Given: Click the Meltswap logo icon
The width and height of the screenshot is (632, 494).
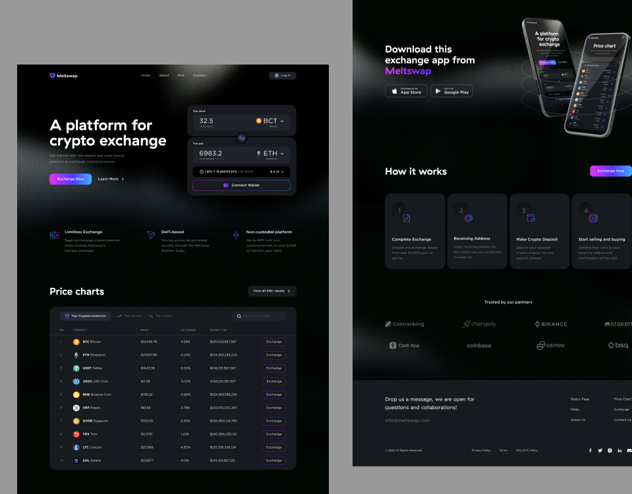Looking at the screenshot, I should point(52,75).
